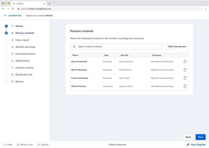
Task: Click the completed Details step checkmark
Action: coord(6,26)
